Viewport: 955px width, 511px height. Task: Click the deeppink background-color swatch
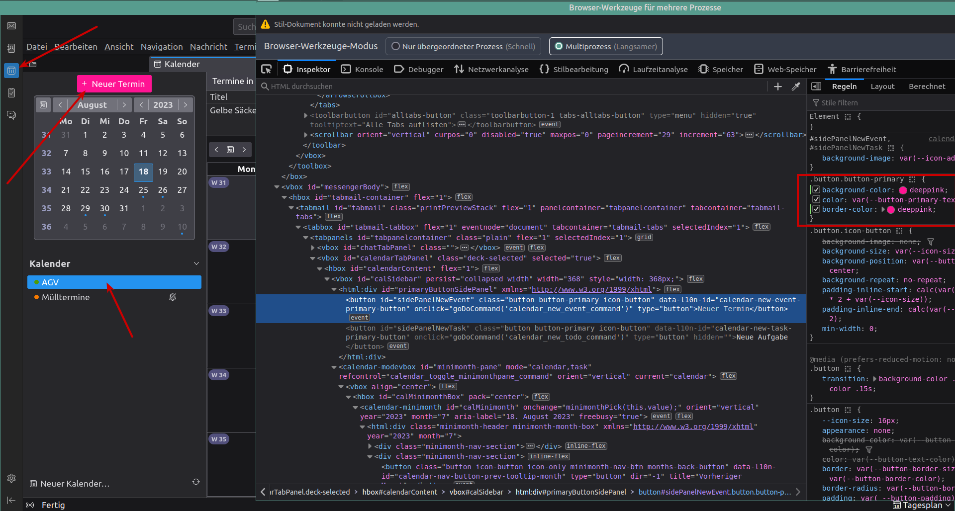(x=903, y=190)
